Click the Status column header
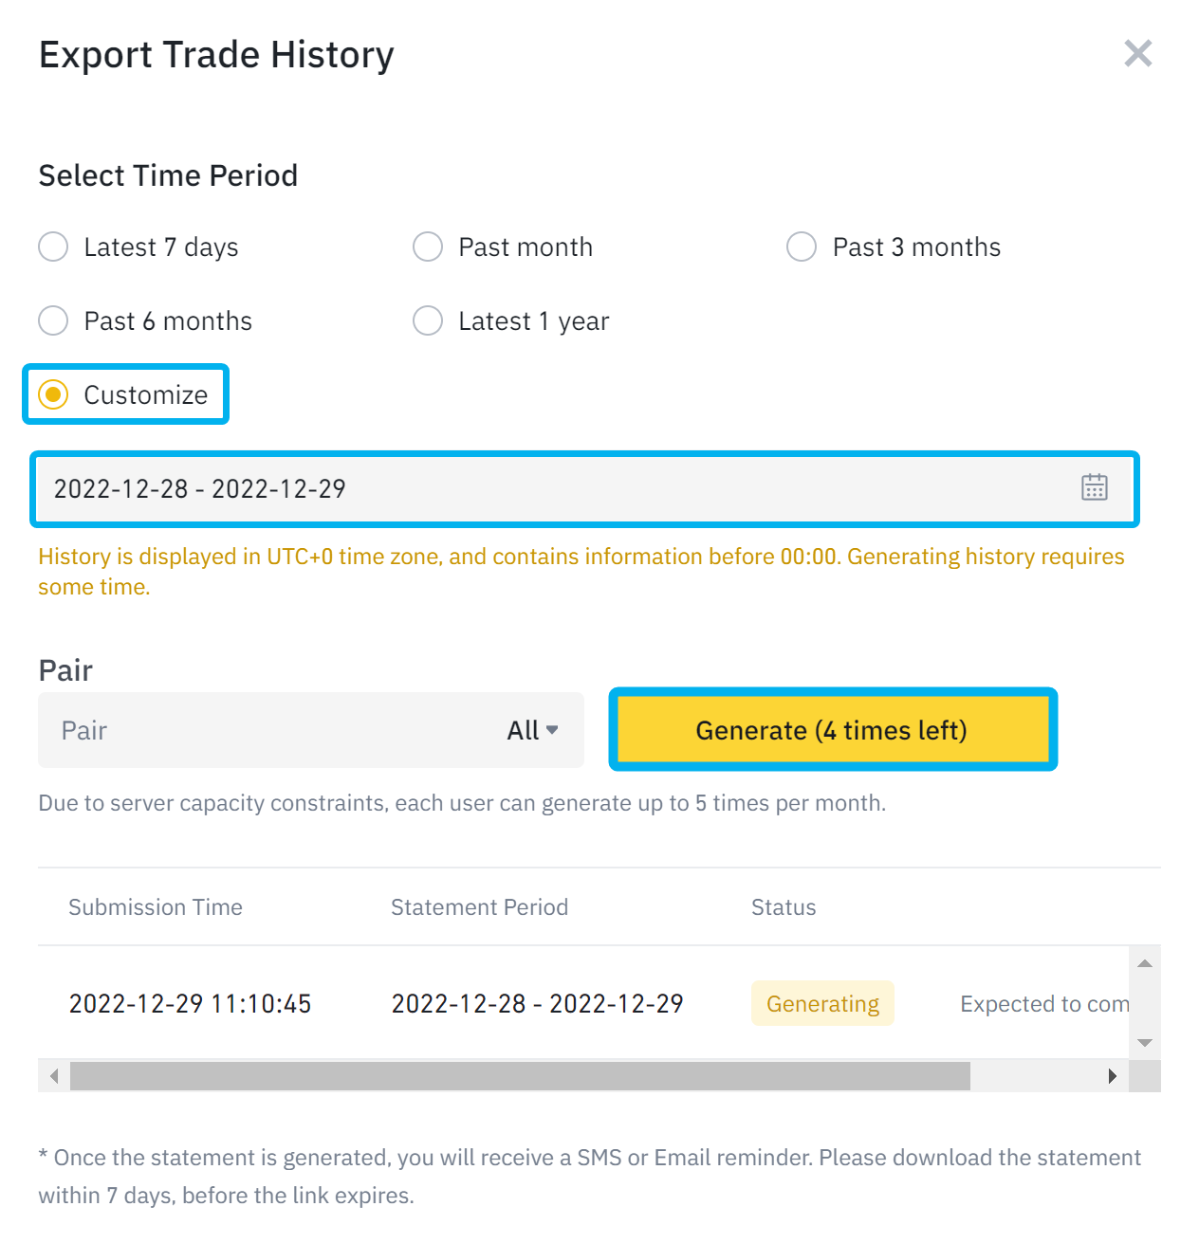The image size is (1199, 1243). [784, 907]
